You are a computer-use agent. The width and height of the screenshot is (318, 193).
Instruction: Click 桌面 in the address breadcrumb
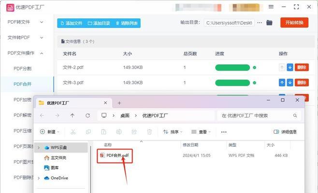tap(125, 116)
